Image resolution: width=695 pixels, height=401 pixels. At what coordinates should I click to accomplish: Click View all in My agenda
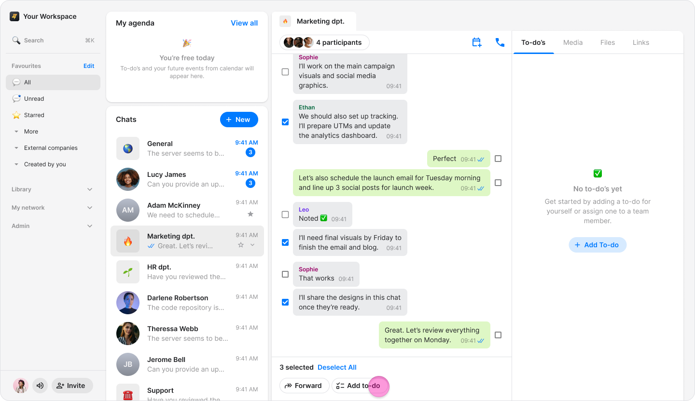pos(244,23)
